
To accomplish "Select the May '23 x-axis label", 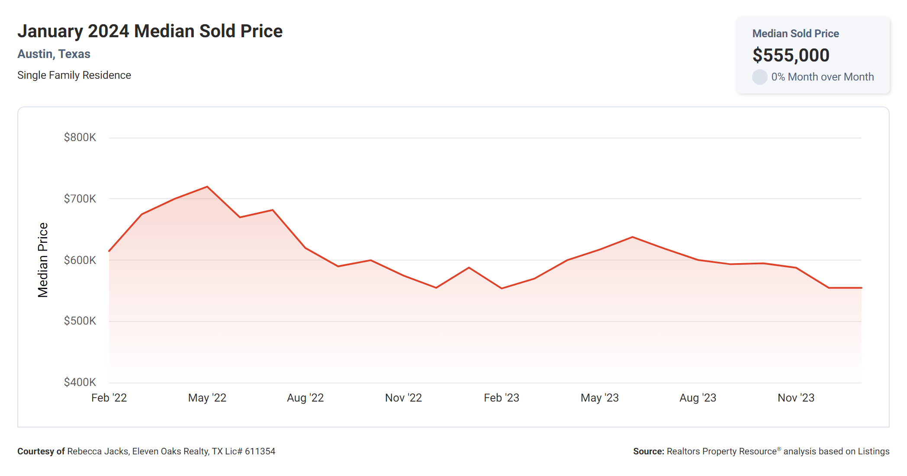I will coord(599,398).
